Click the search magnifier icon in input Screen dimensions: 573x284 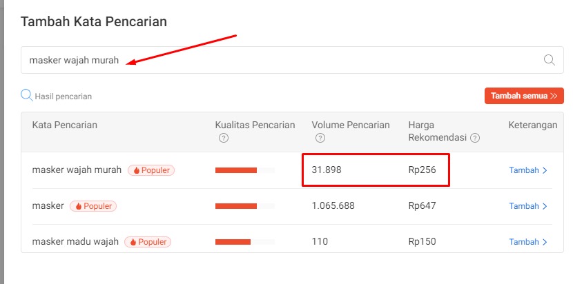550,60
